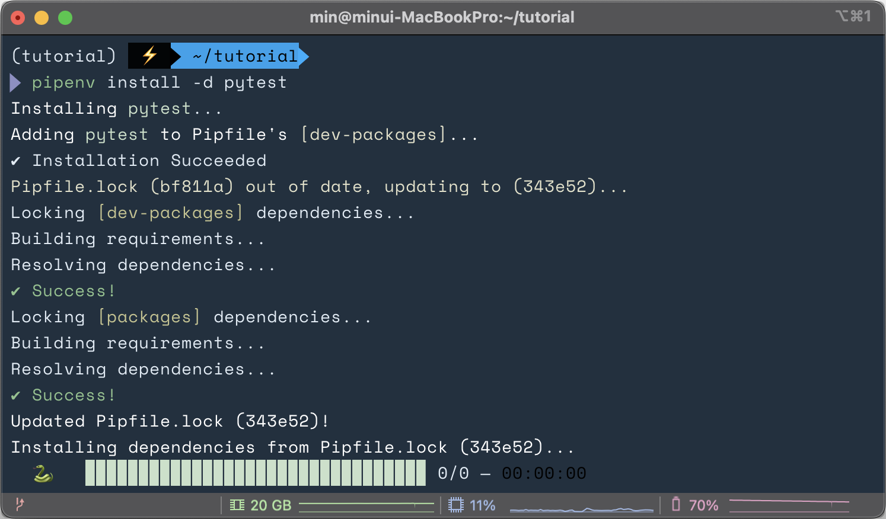
Task: Click the pipenv command text
Action: pos(63,82)
